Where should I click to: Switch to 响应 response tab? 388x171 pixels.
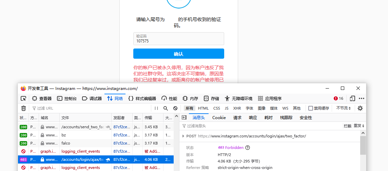pos(253,117)
